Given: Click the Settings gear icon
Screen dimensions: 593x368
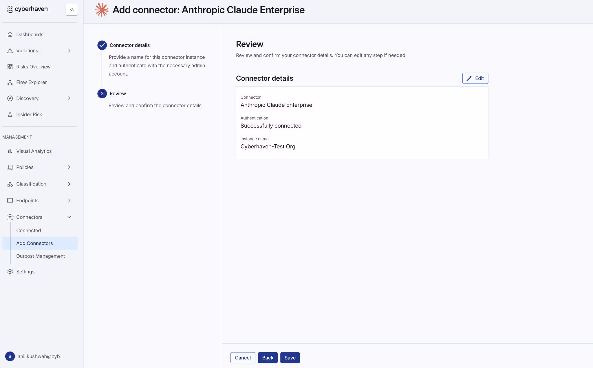Looking at the screenshot, I should pos(10,272).
